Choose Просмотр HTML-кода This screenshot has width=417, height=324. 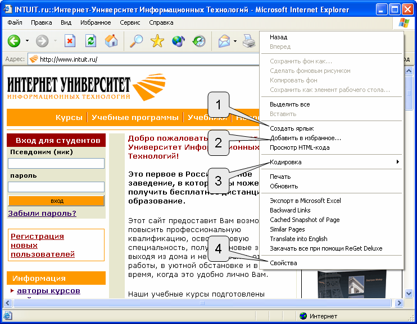332,147
